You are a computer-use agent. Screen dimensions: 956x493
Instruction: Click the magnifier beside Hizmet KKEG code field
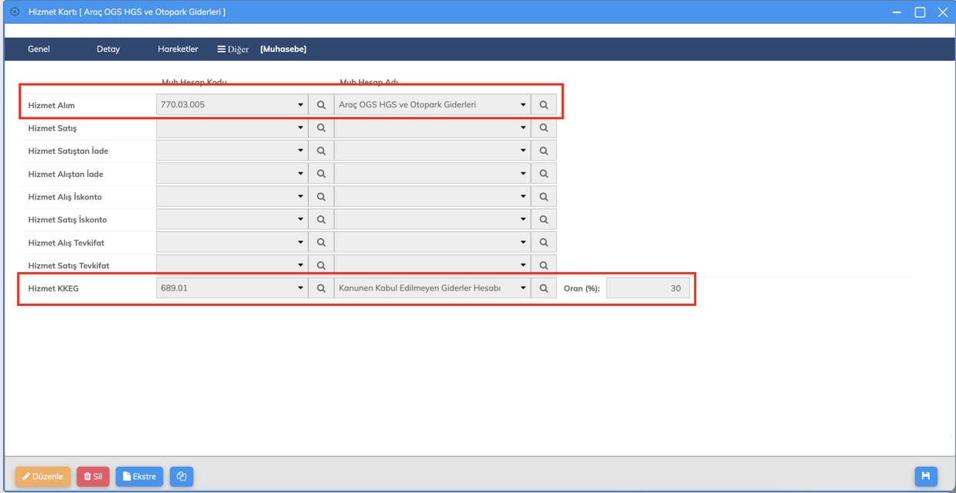(321, 288)
